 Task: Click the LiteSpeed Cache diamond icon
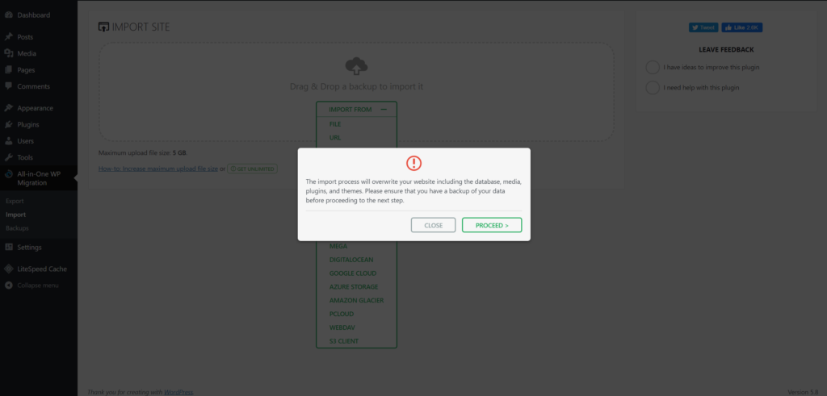8,269
